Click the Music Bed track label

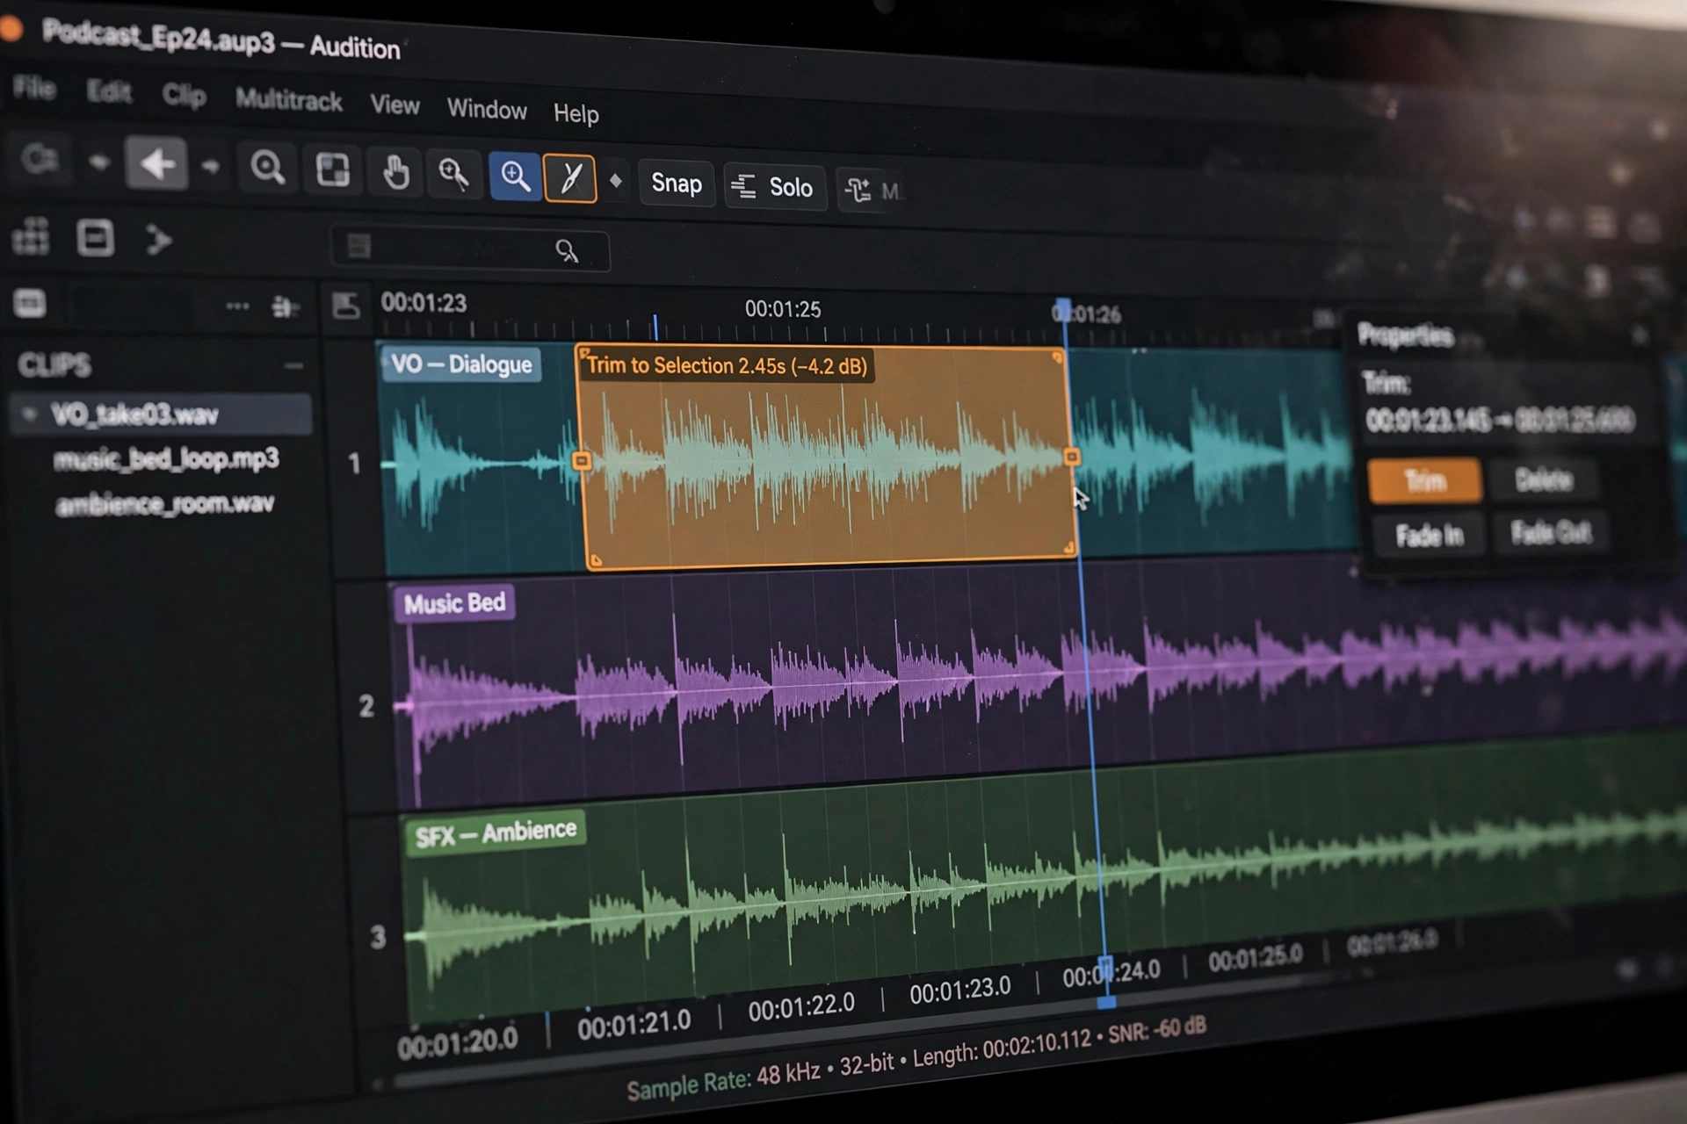[x=454, y=603]
